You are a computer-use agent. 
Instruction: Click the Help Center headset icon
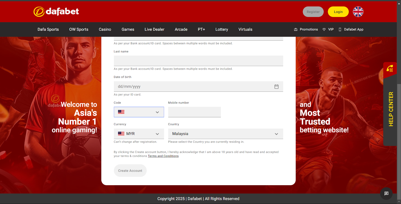390,68
